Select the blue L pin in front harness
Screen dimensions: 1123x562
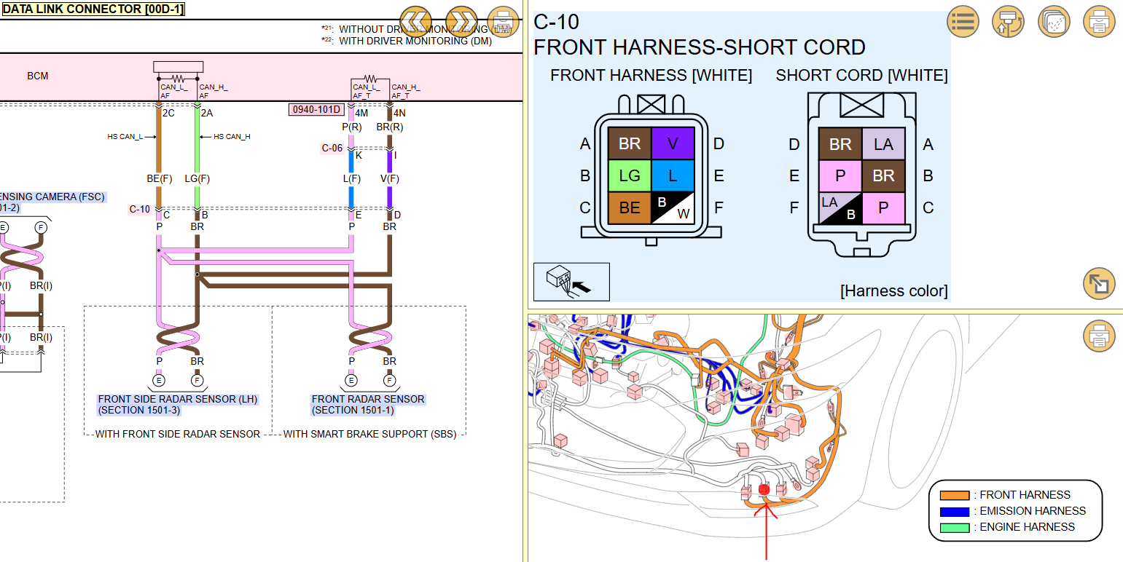click(673, 175)
